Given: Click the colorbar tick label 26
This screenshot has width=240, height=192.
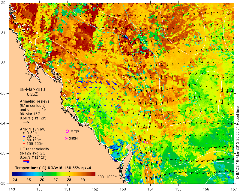Looking at the screenshot, I should click(42, 180).
